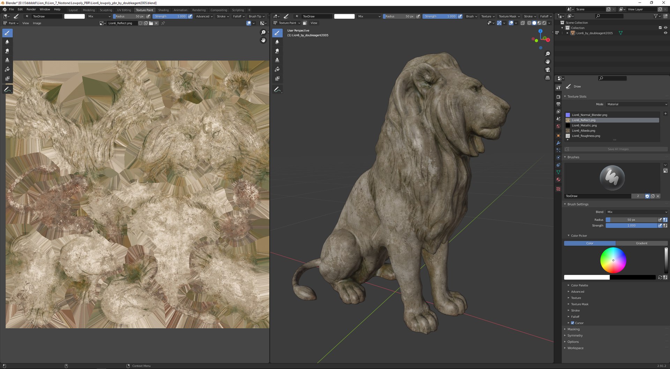Open Brush Tip dropdown in image editor header
The width and height of the screenshot is (670, 369).
[256, 16]
